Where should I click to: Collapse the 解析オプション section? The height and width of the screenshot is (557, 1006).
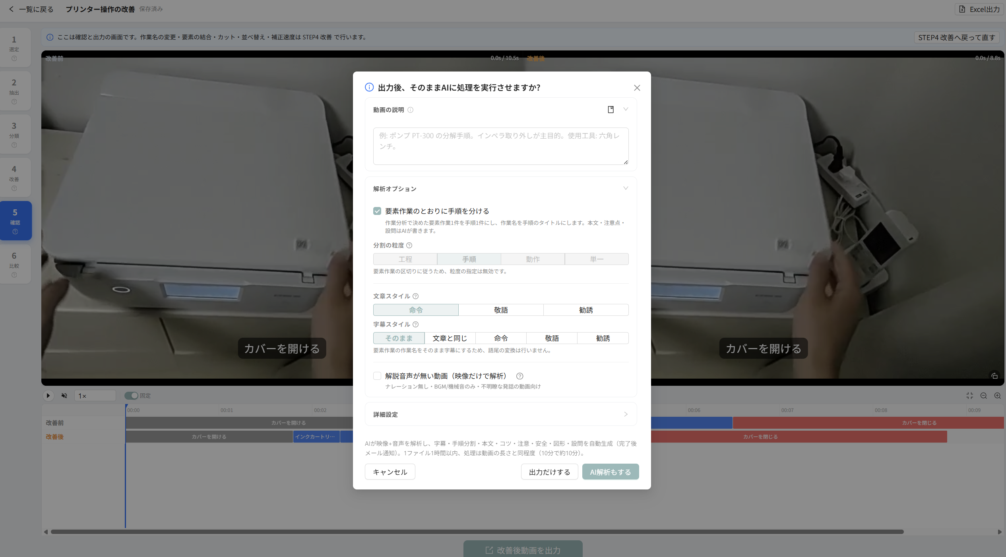point(626,188)
